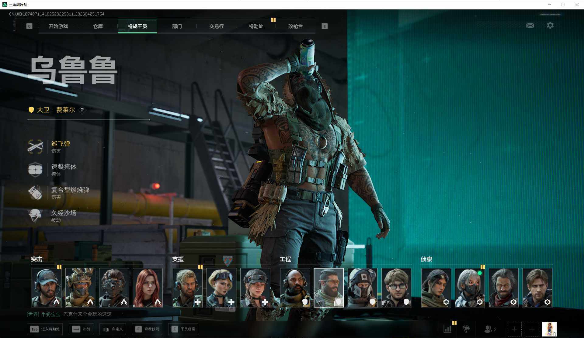The image size is (584, 338).
Task: Click the first empty squad slot plus
Action: point(514,329)
